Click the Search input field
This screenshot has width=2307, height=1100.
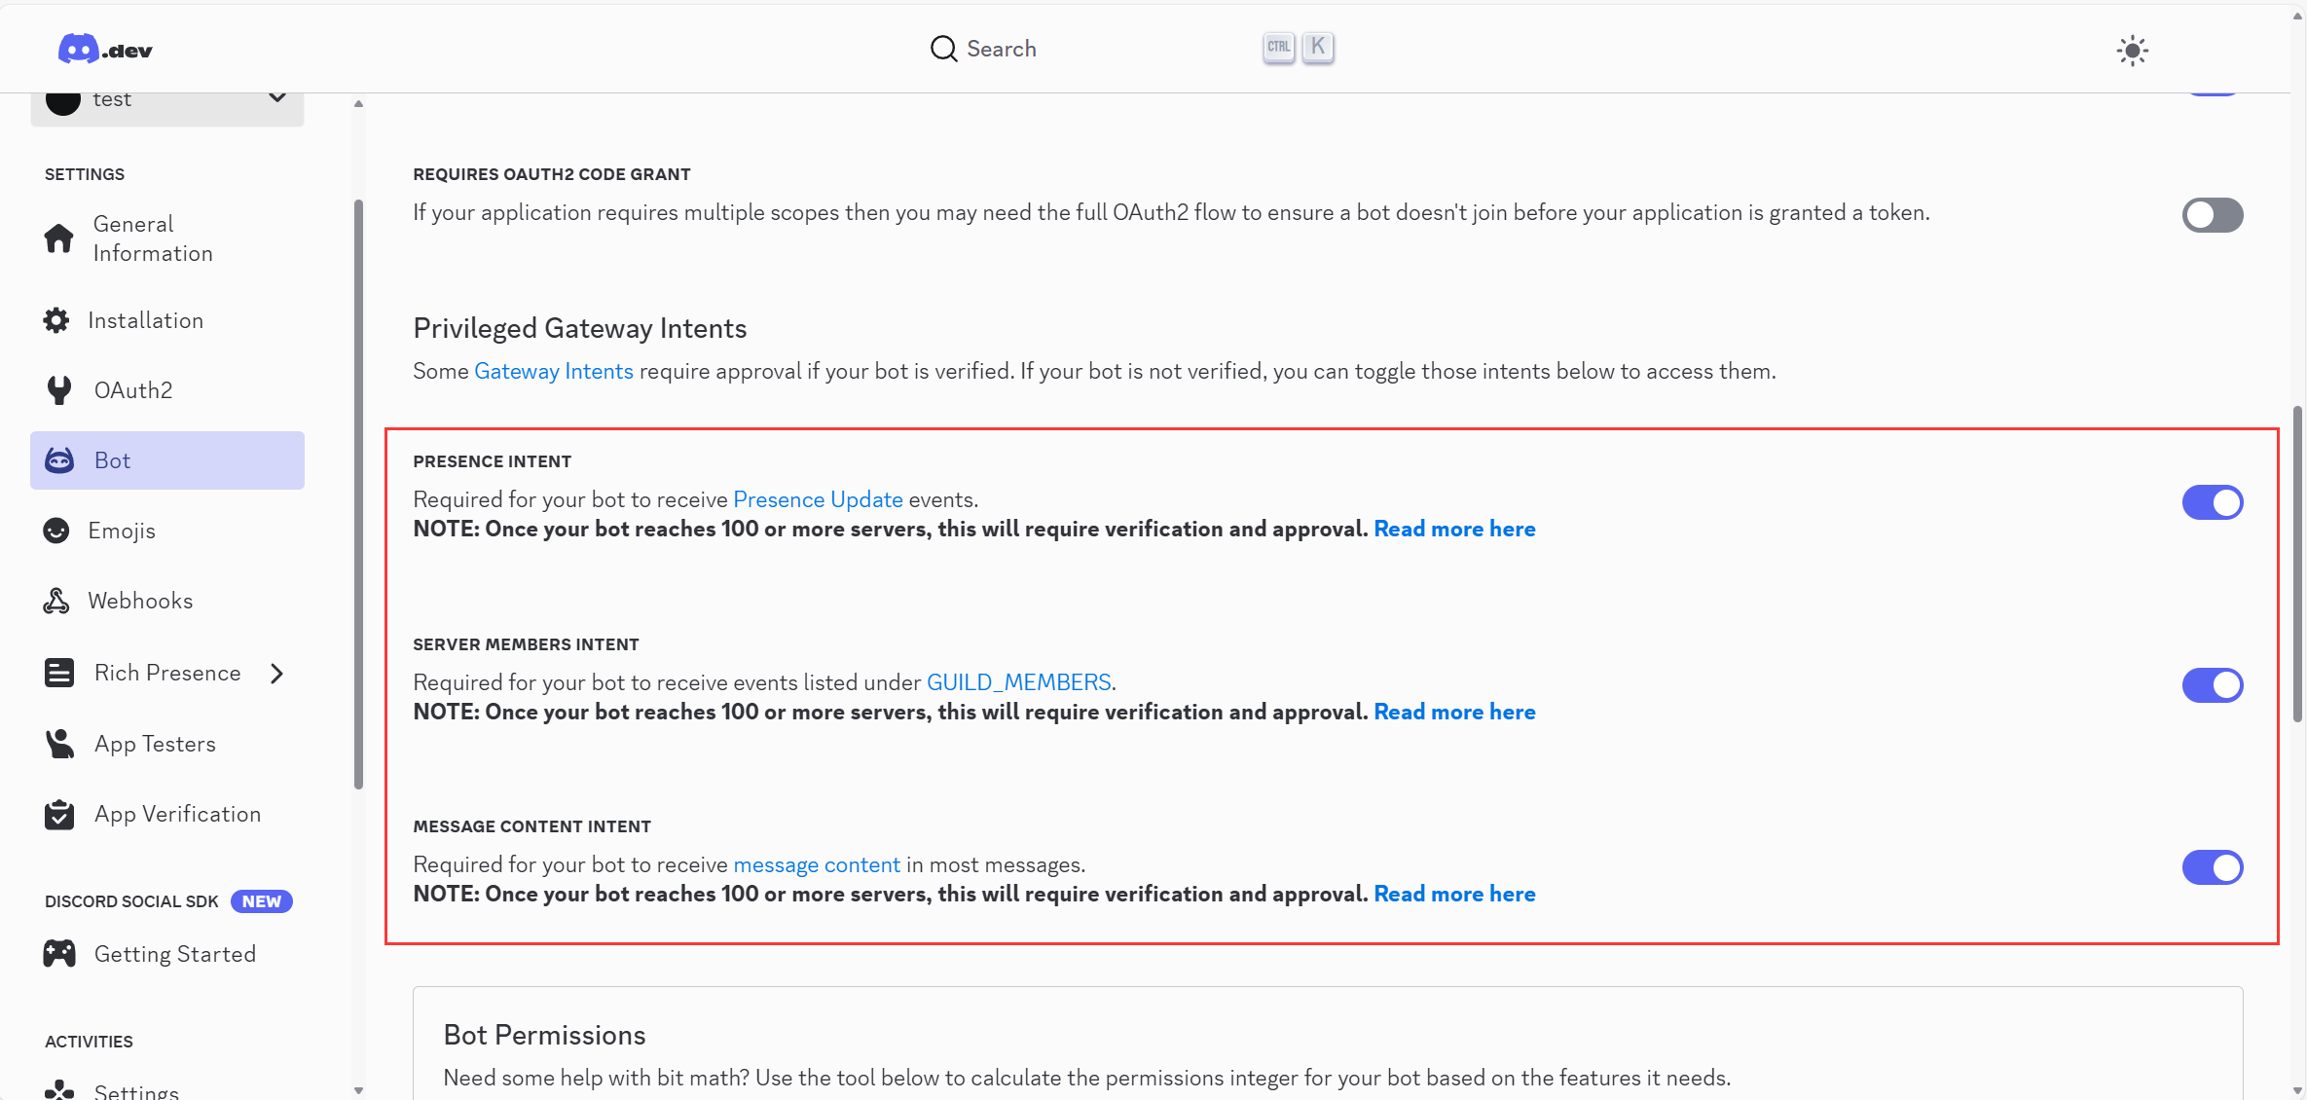coord(1132,48)
